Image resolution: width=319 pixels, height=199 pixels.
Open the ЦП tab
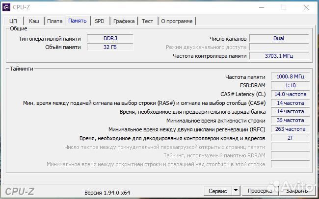(x=13, y=21)
